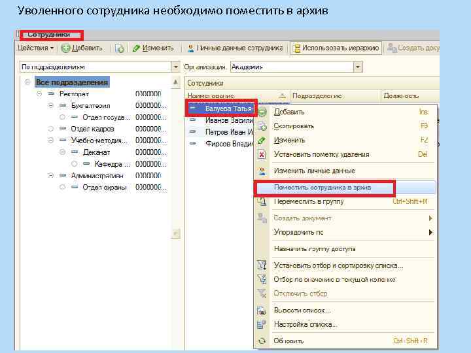The image size is (471, 353).
Task: Open the Организация Академия dropdown arrow
Action: point(358,67)
